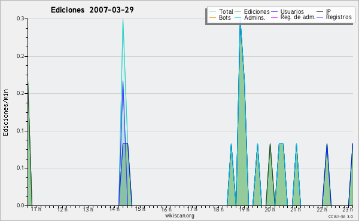Click the 17 h axis label
Screen dimensions: 359x221
coord(192,209)
